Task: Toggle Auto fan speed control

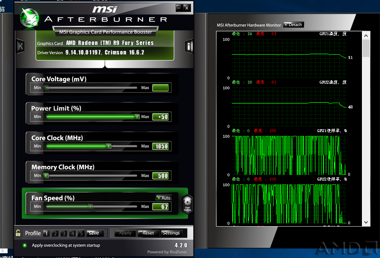Action: click(x=163, y=198)
